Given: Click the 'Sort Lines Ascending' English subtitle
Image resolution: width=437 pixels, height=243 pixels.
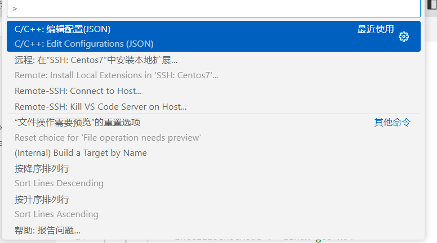Looking at the screenshot, I should tap(56, 214).
